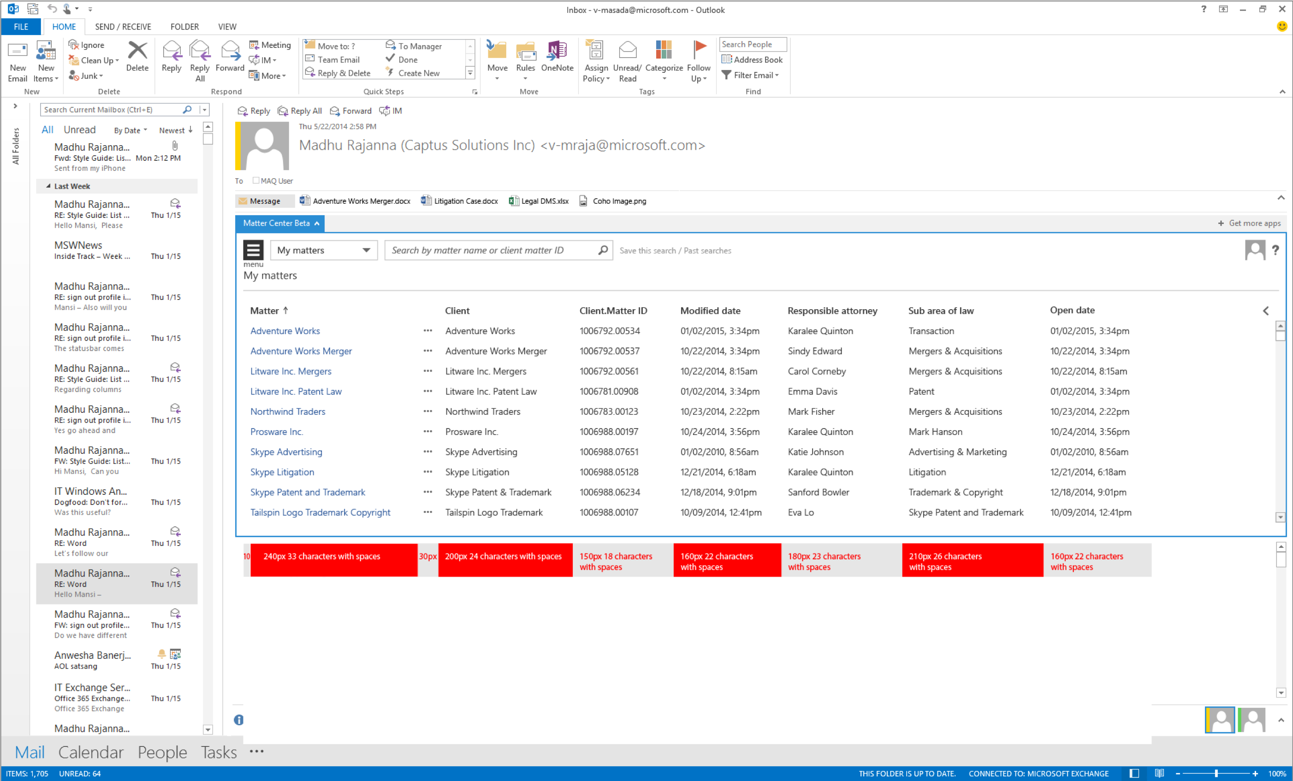Screen dimensions: 1293x781
Task: Reply to the message from the ribbon
Action: coord(172,57)
